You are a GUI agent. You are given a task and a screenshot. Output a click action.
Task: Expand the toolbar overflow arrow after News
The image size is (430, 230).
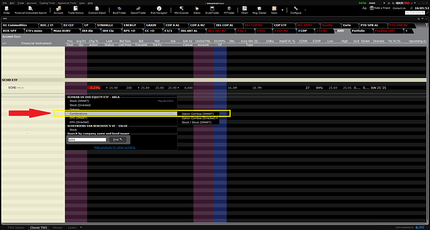point(282,10)
